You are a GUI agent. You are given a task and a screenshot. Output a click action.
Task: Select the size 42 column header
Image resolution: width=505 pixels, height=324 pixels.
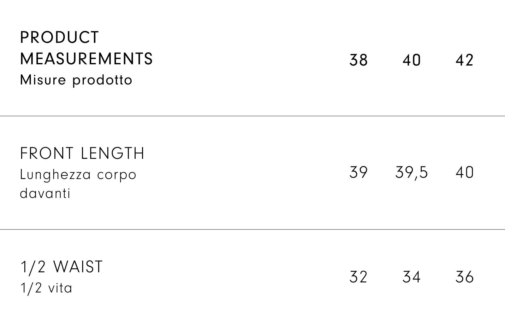(465, 60)
